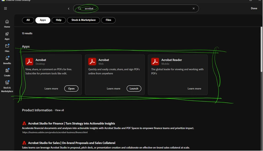Open Create in the sidebar

7,72
